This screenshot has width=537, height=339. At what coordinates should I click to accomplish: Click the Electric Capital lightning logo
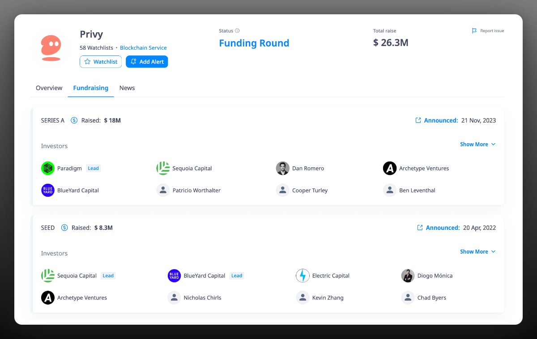303,275
